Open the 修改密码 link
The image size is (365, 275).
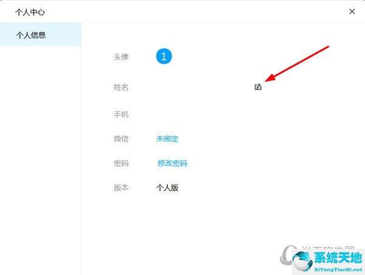tap(172, 163)
